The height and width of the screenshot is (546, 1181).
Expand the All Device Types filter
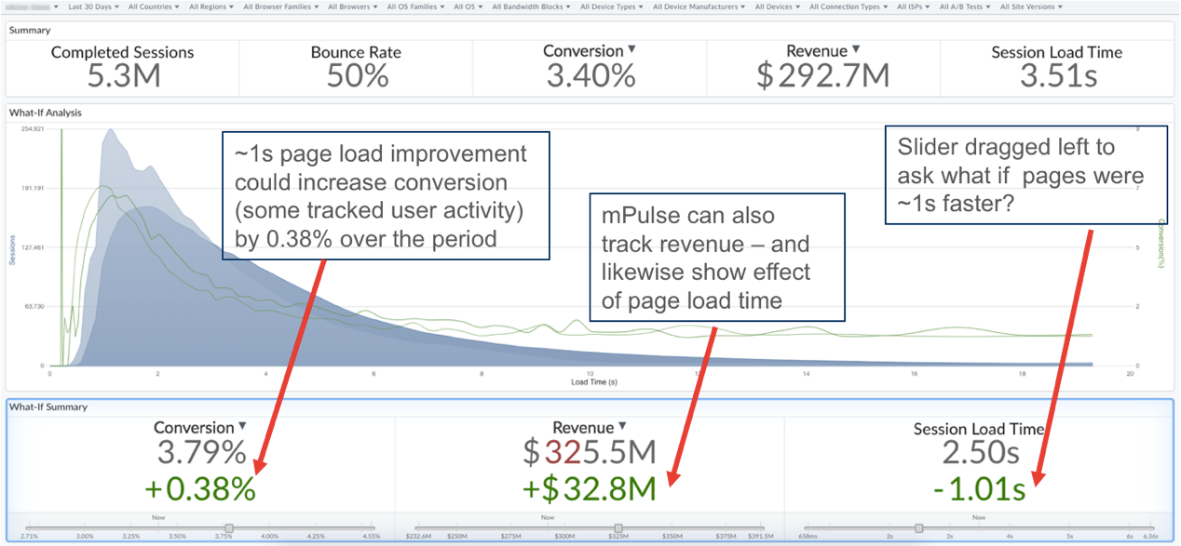coord(611,7)
